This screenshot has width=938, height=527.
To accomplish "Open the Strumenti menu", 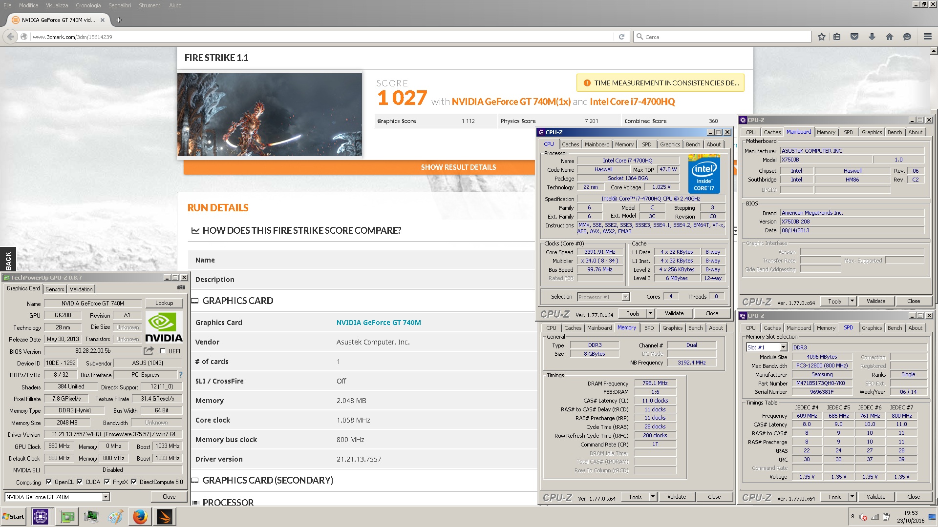I will point(150,5).
